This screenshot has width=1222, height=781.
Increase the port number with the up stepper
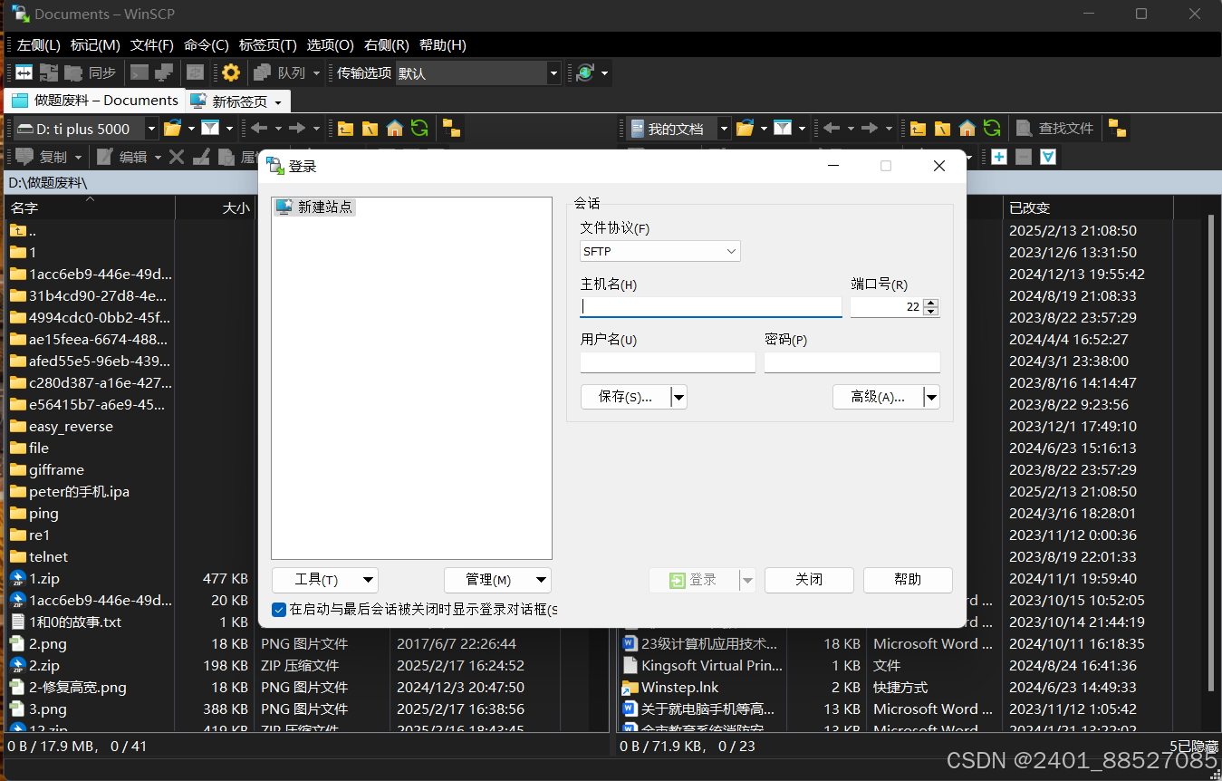point(932,303)
